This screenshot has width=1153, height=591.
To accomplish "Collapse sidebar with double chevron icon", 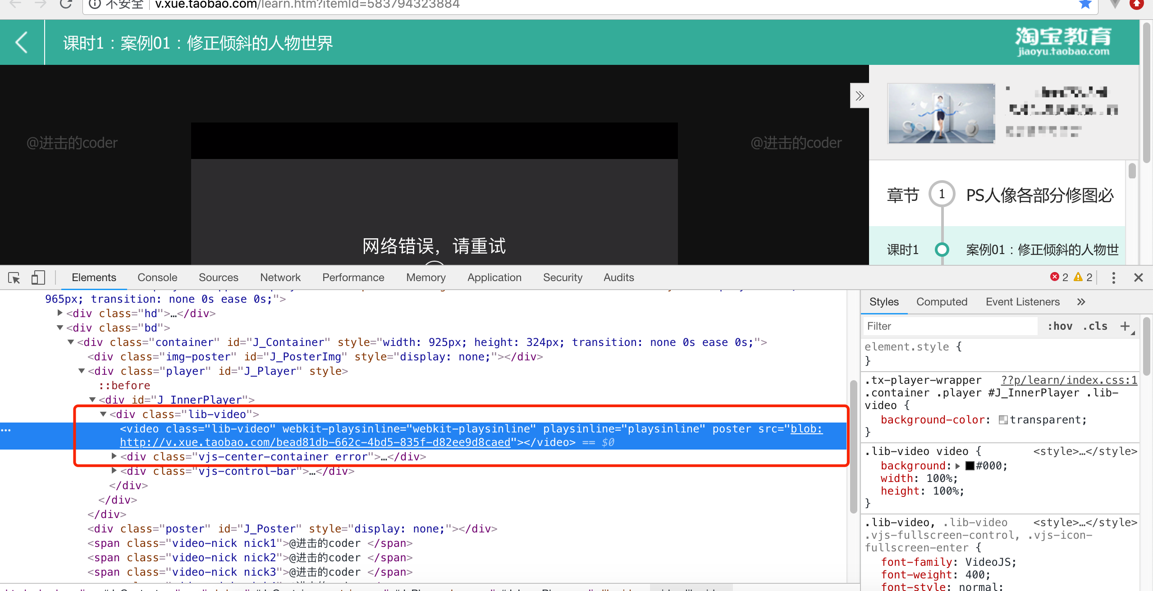I will coord(859,96).
